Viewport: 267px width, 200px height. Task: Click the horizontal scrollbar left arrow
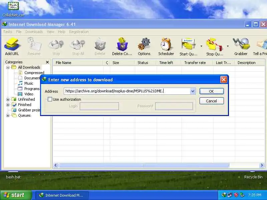56,165
